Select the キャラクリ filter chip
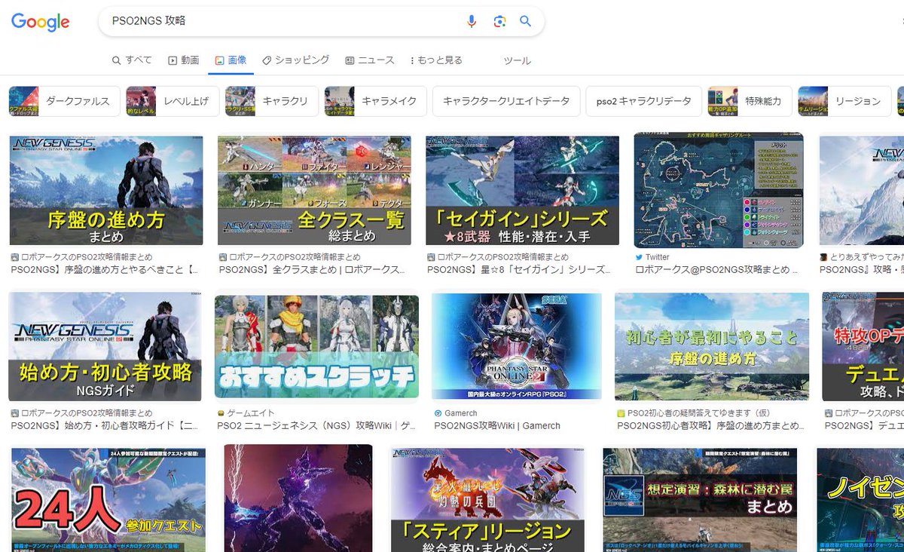Image resolution: width=904 pixels, height=552 pixels. coord(272,101)
